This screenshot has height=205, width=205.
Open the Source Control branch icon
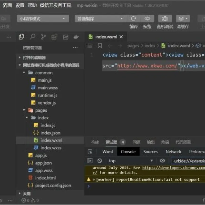pos(43,37)
